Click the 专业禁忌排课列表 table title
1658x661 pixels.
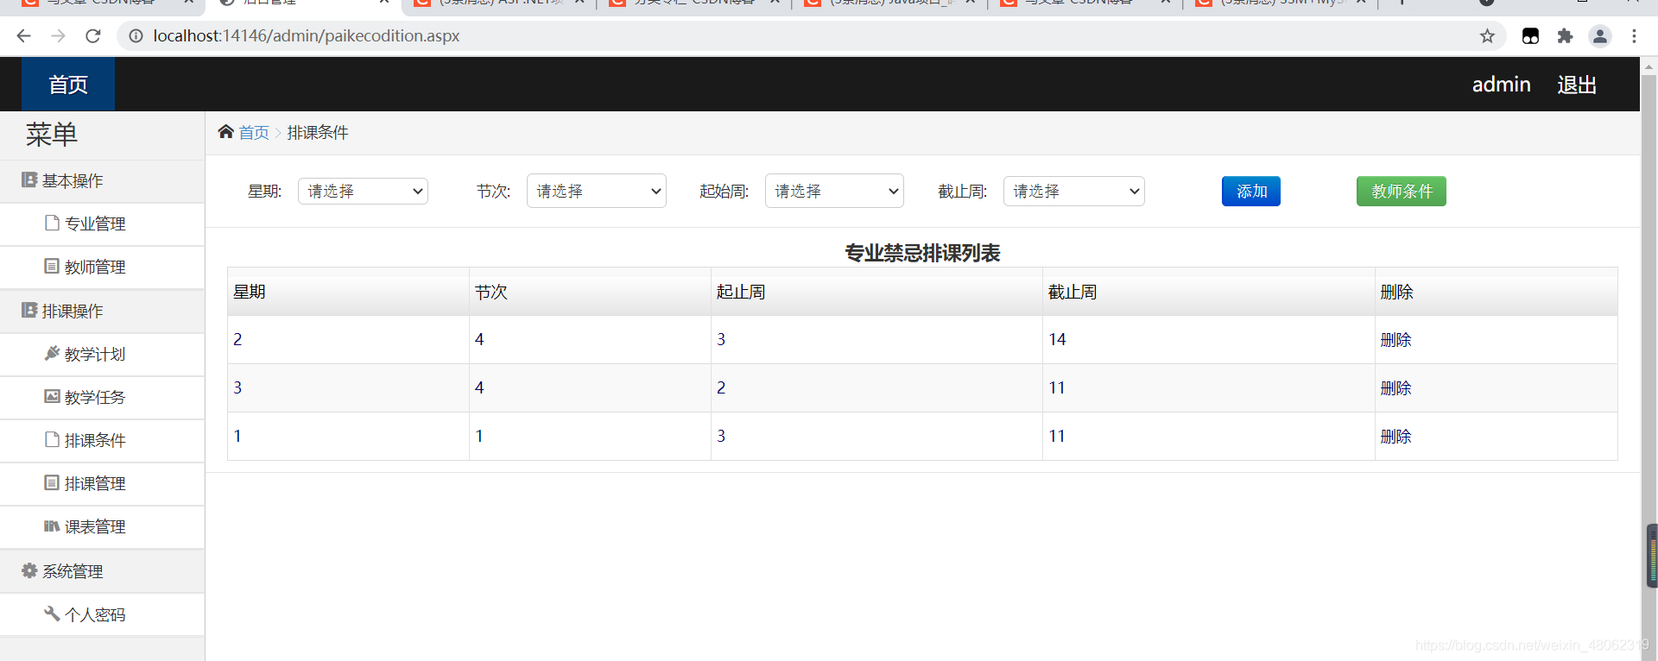point(922,253)
